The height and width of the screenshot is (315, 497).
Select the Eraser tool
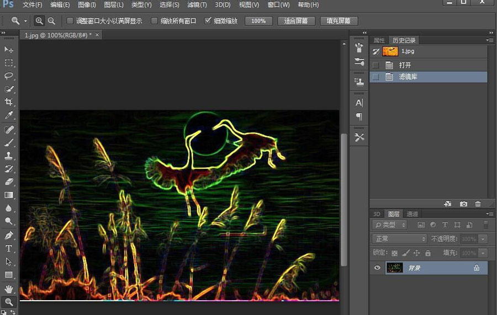coord(9,181)
